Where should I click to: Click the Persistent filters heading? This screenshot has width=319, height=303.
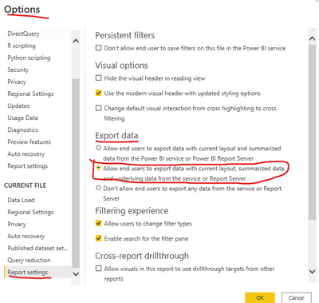(x=124, y=35)
